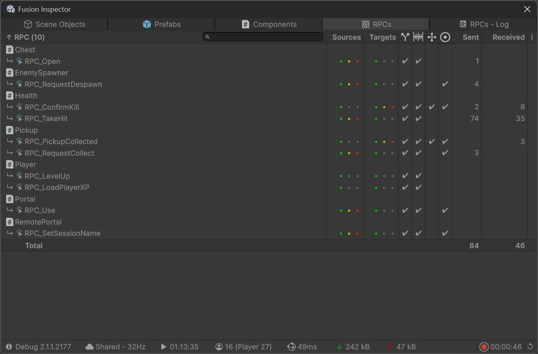Click the RPC_TakeHit pointer icon
Screen dimensions: 538x354
click(x=19, y=118)
